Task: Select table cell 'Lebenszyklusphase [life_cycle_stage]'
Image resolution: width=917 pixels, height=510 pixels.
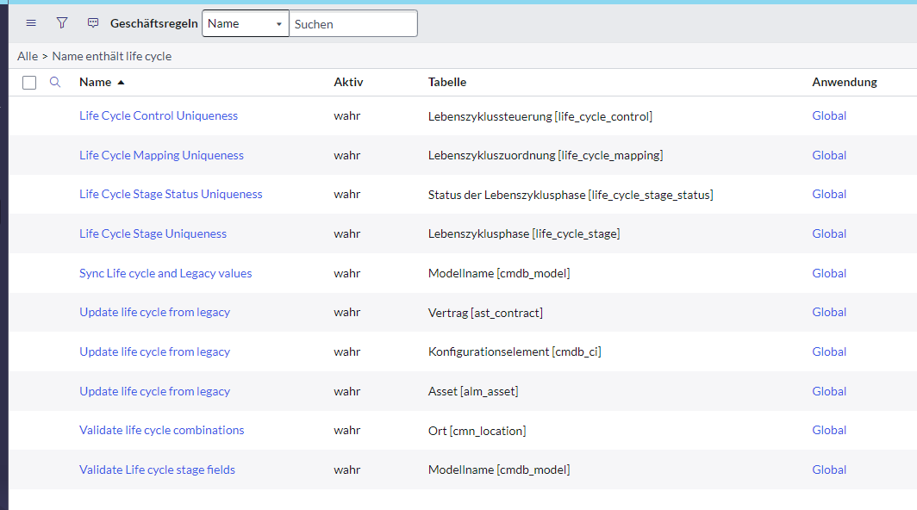Action: pos(524,234)
